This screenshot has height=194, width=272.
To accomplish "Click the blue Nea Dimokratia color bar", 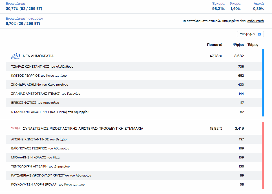I will pos(263,83).
